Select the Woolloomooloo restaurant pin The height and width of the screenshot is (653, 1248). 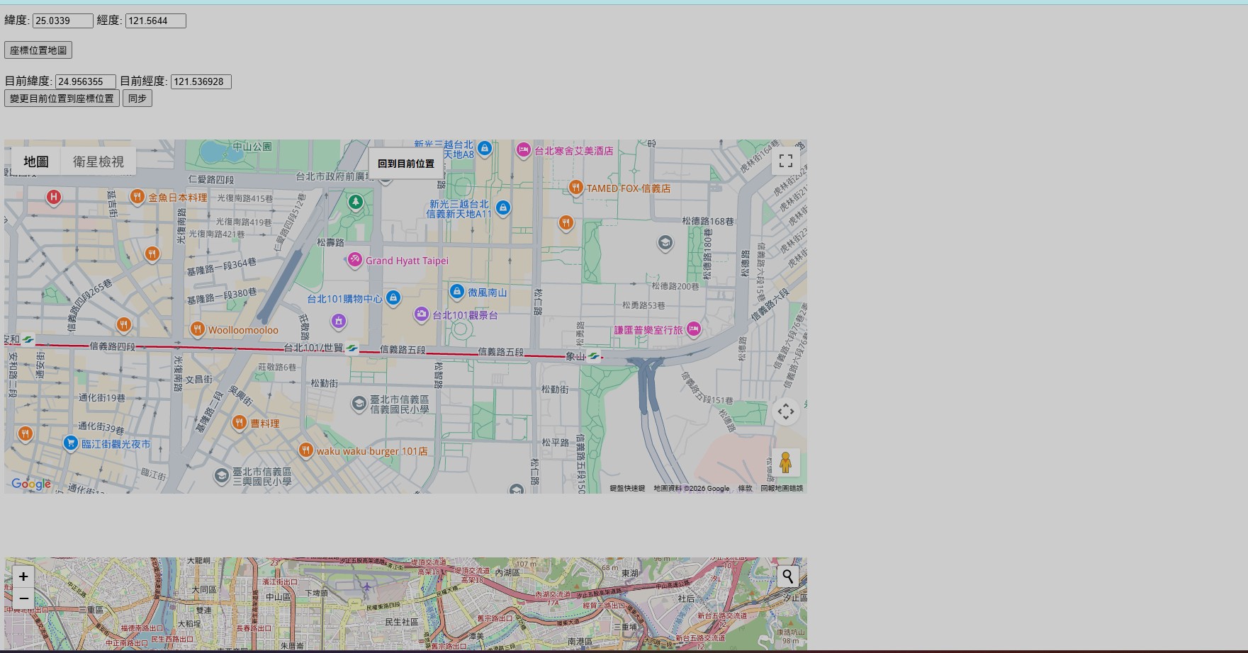(x=198, y=329)
